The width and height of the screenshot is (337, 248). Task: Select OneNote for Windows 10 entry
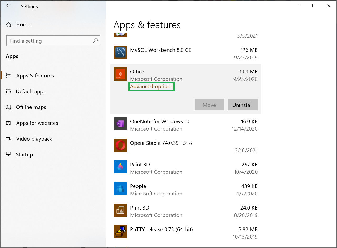pos(186,125)
